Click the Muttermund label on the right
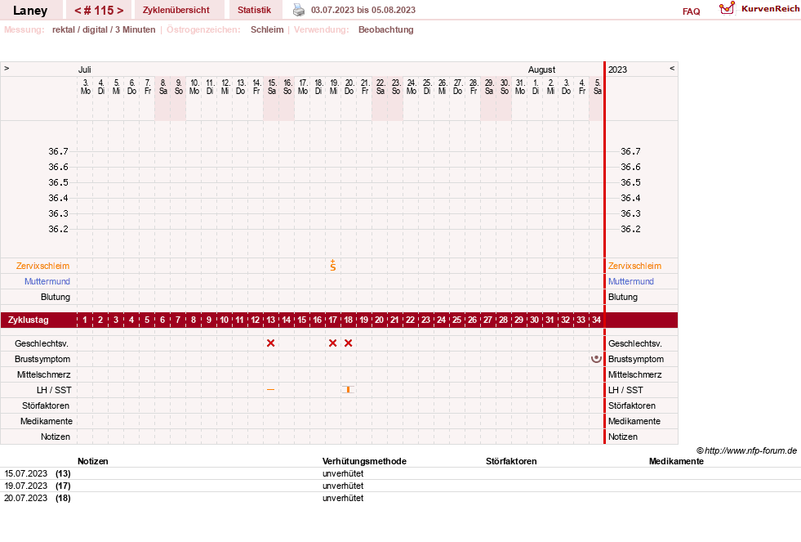Viewport: 801px width, 542px height. 631,281
